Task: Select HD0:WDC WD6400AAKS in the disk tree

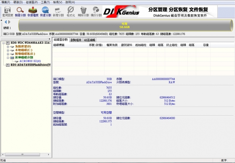Action: 31,43
